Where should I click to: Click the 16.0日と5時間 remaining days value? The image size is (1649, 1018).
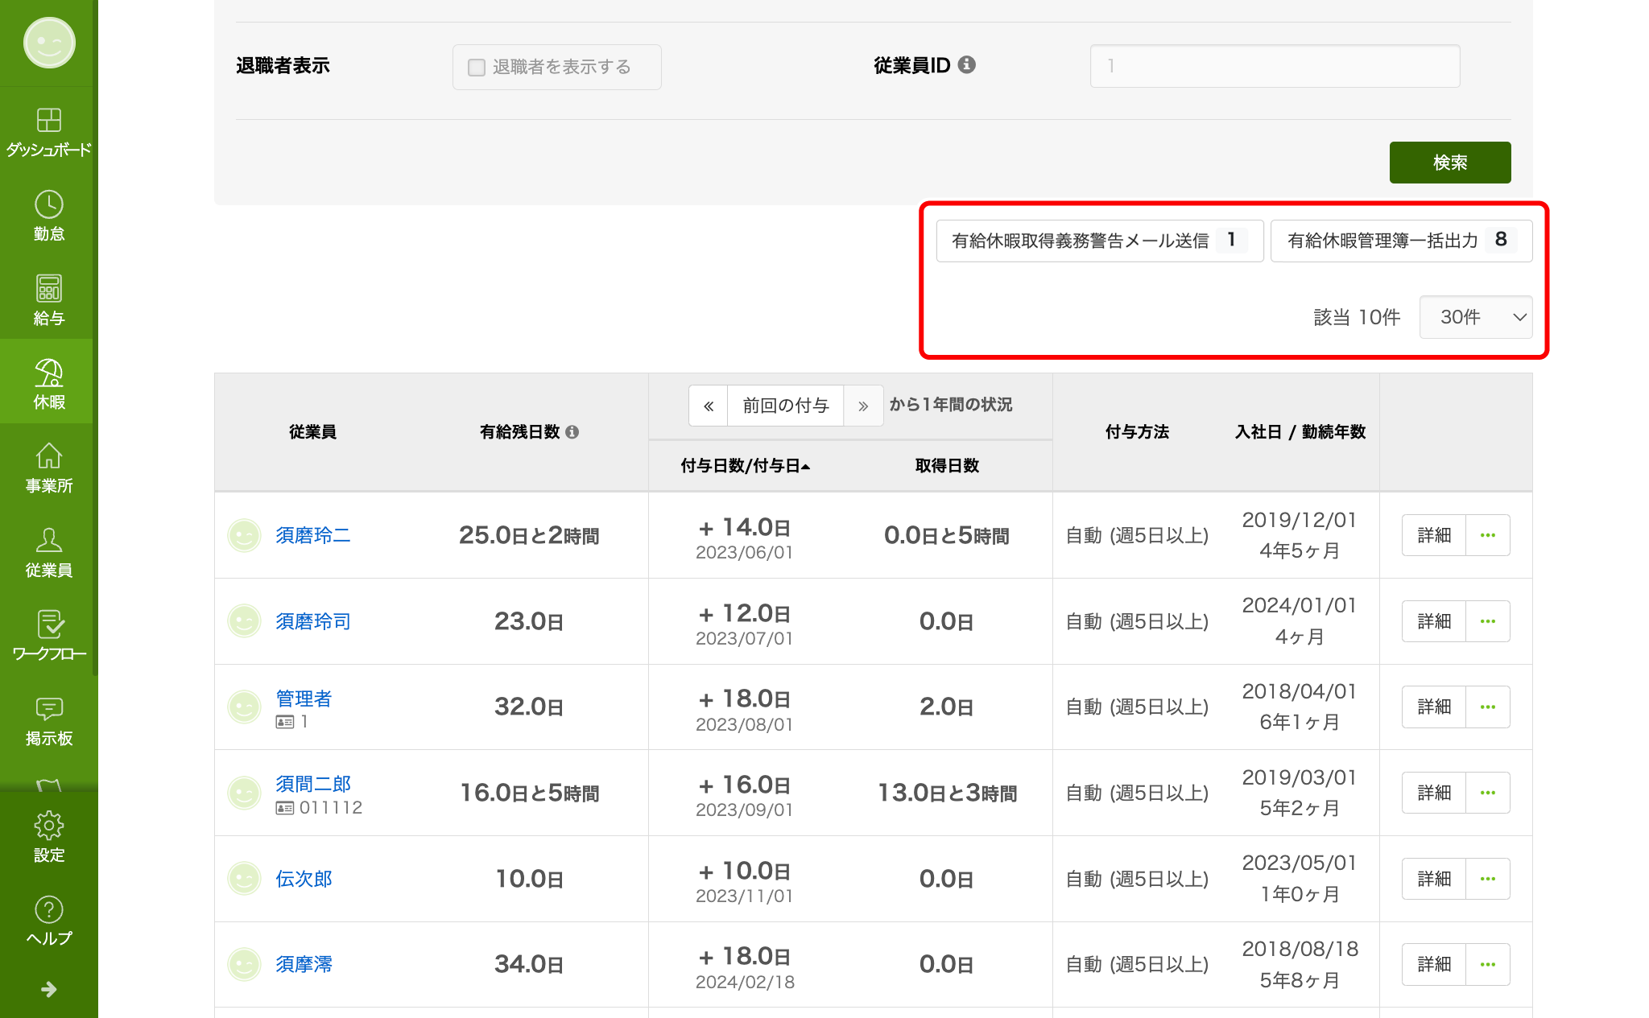(529, 793)
